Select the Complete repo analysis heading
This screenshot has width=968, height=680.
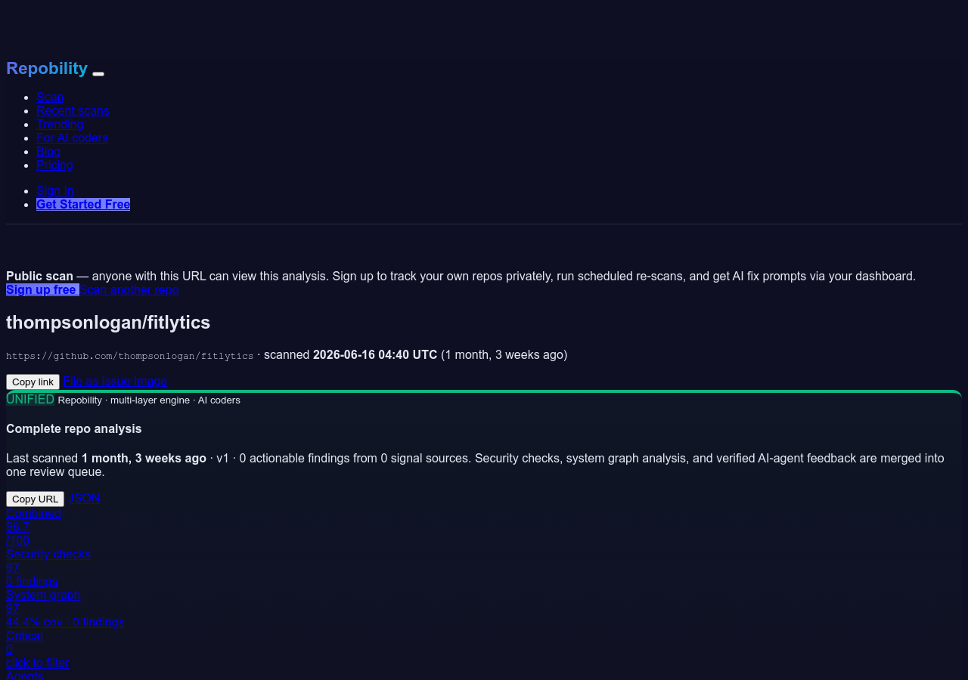pos(74,428)
